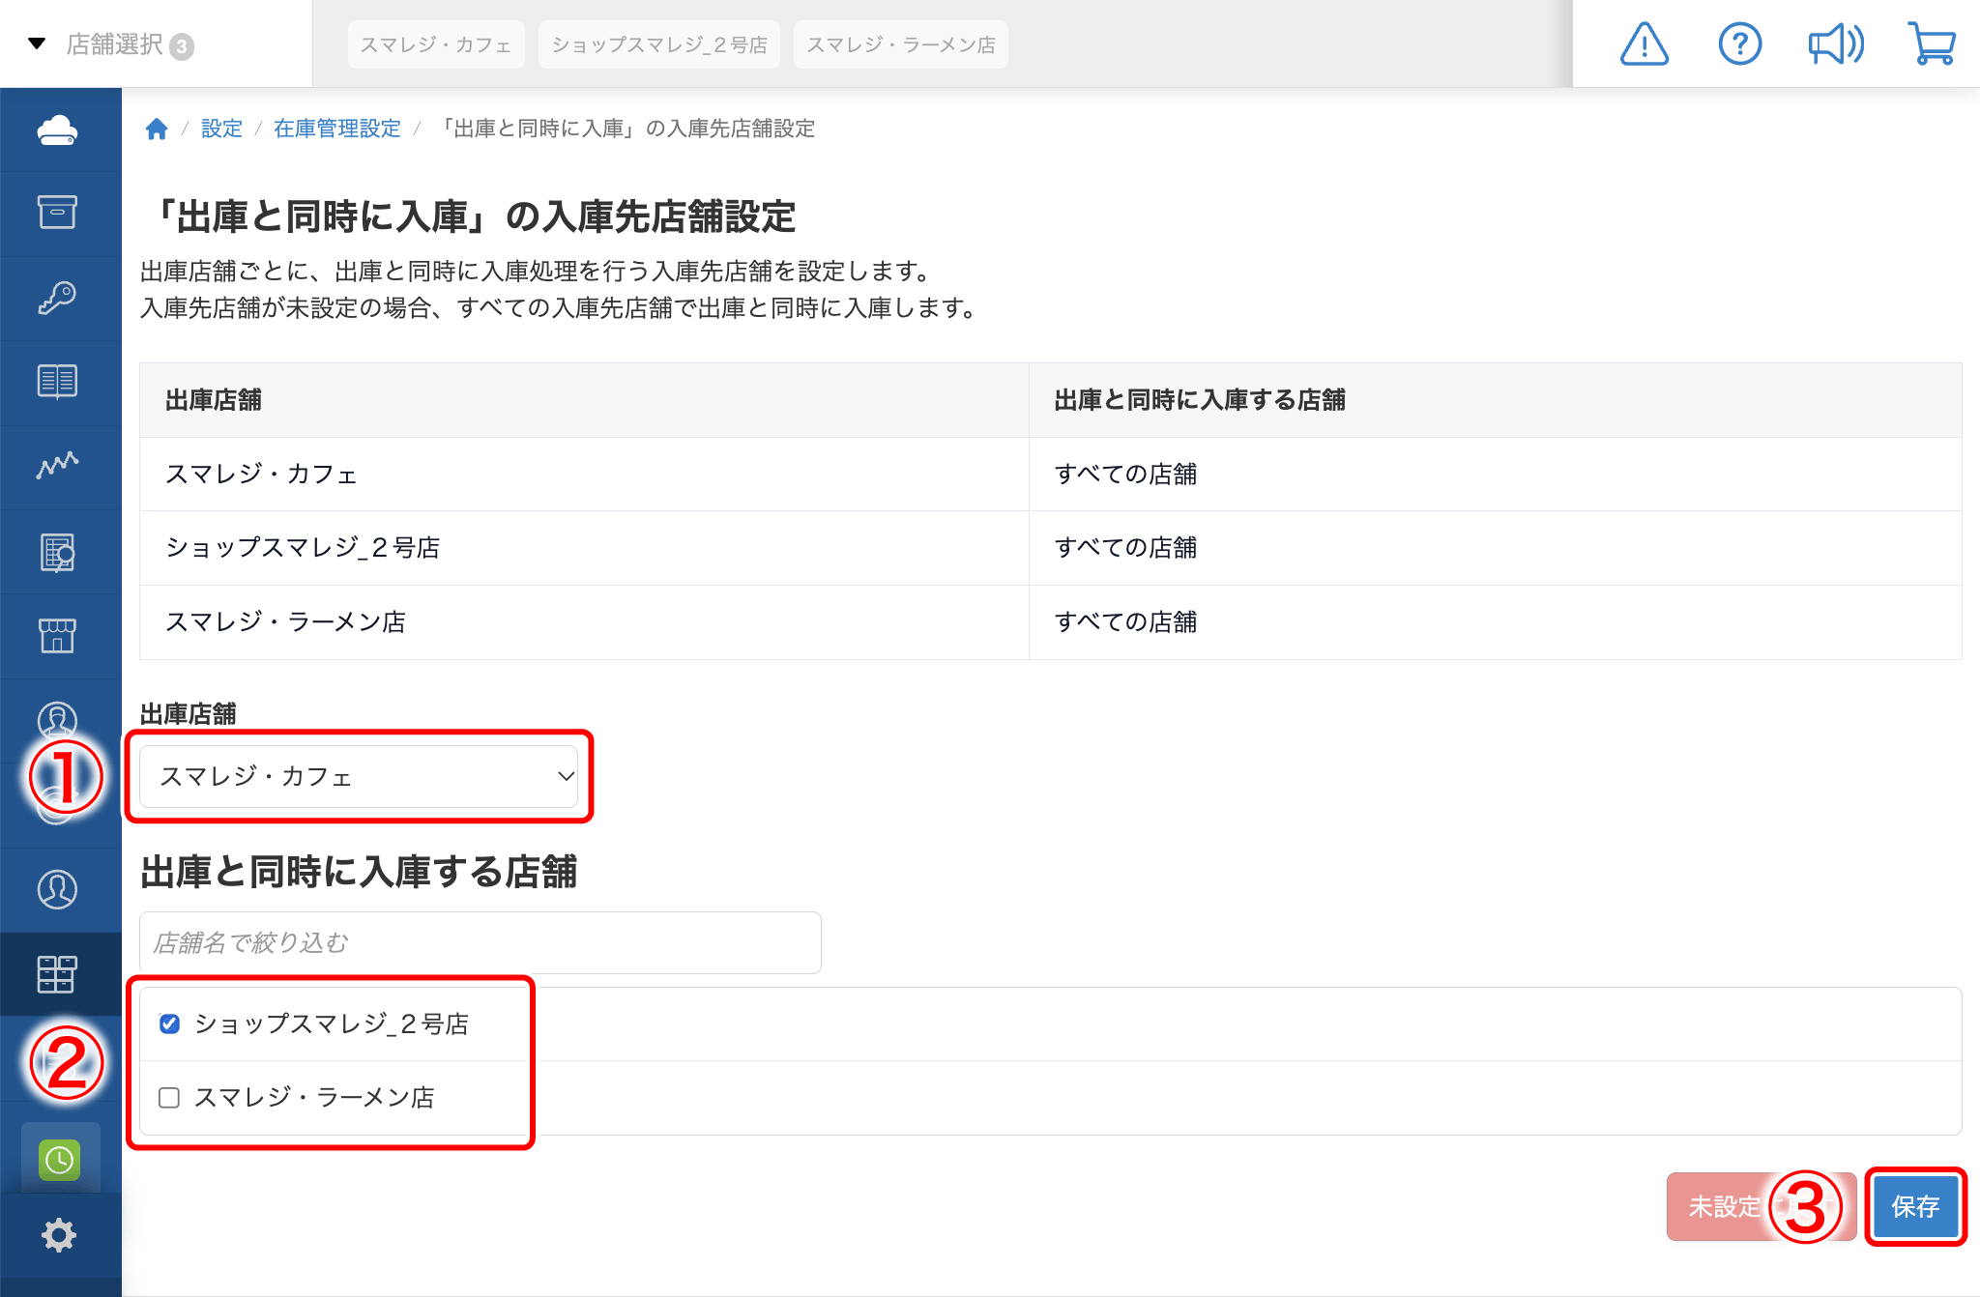Click the ショップスマレジ_2号店 store chip in header
The width and height of the screenshot is (1980, 1297).
(659, 44)
